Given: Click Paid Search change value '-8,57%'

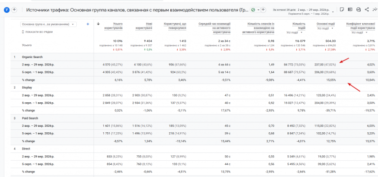Looking at the screenshot, I should (118, 141).
